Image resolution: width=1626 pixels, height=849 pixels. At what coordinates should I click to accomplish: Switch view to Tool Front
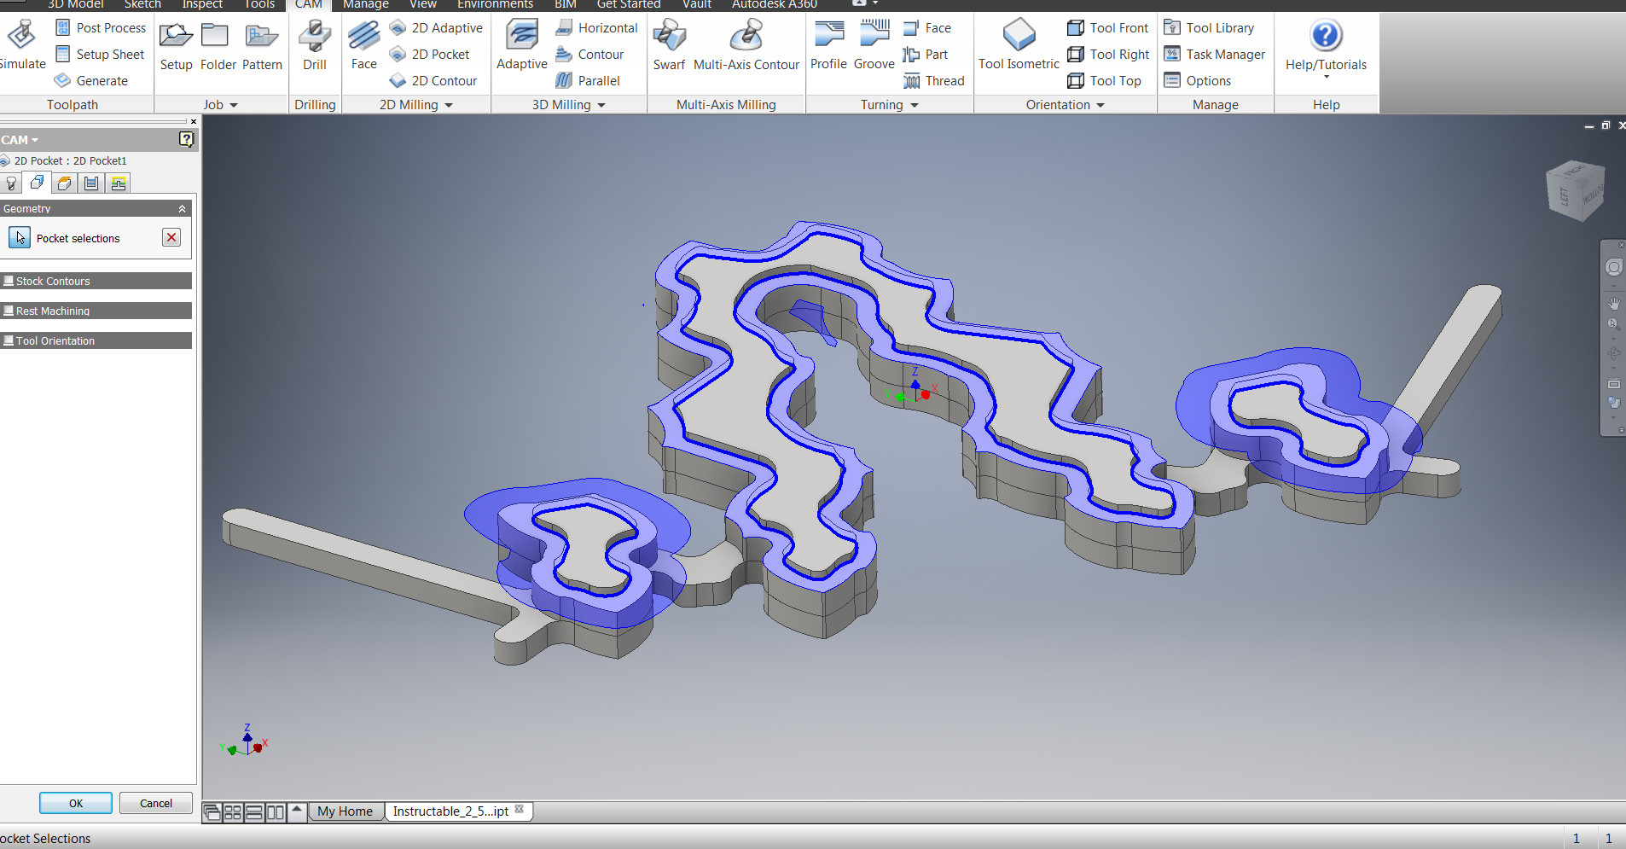(x=1107, y=27)
